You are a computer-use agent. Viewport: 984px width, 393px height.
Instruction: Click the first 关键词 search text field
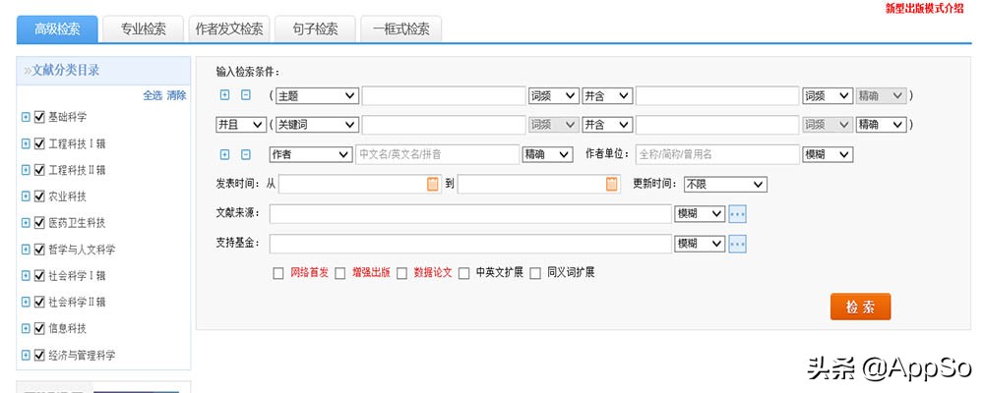443,125
